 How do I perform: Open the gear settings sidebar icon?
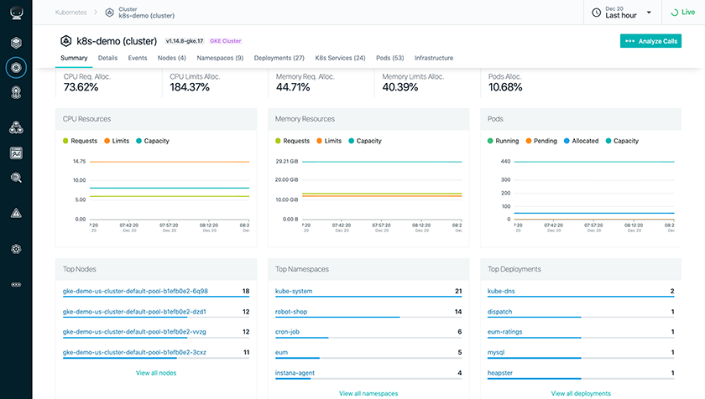(16, 249)
